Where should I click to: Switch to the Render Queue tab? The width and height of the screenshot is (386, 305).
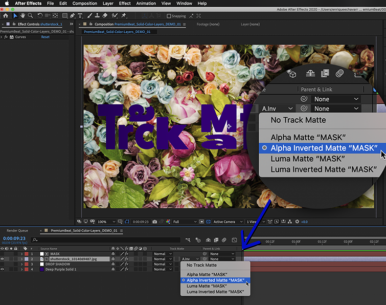pos(17,231)
